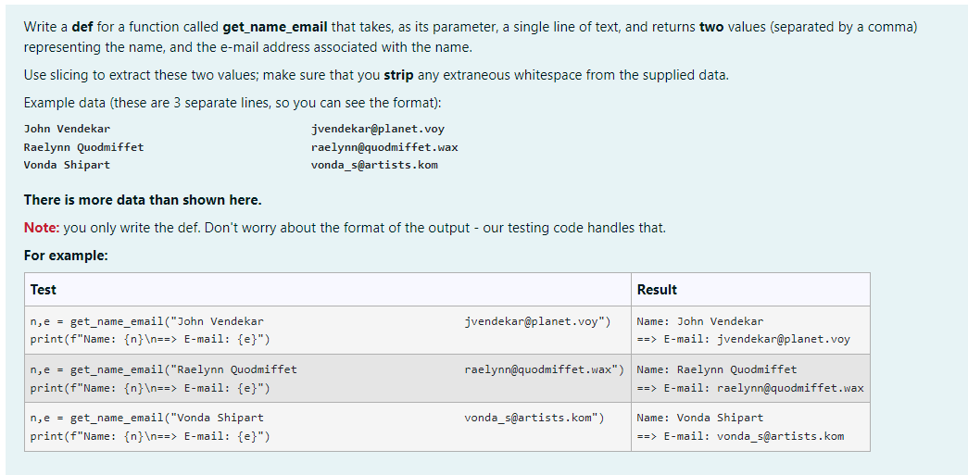The width and height of the screenshot is (968, 475).
Task: Click example data name 'John Vendekar'
Action: pyautogui.click(x=68, y=129)
